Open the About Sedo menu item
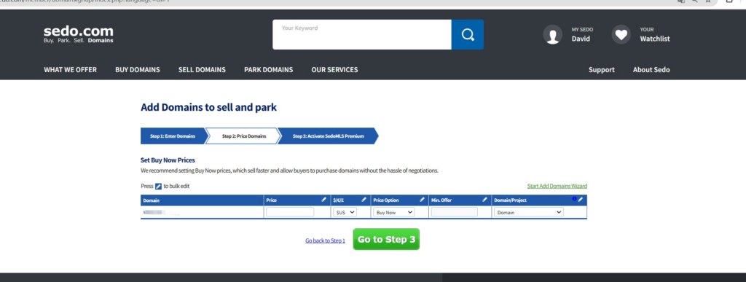 [x=651, y=69]
